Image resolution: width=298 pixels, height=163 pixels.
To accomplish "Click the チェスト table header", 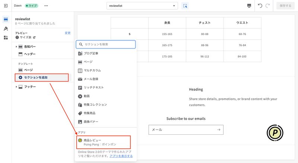I will pyautogui.click(x=205, y=23).
